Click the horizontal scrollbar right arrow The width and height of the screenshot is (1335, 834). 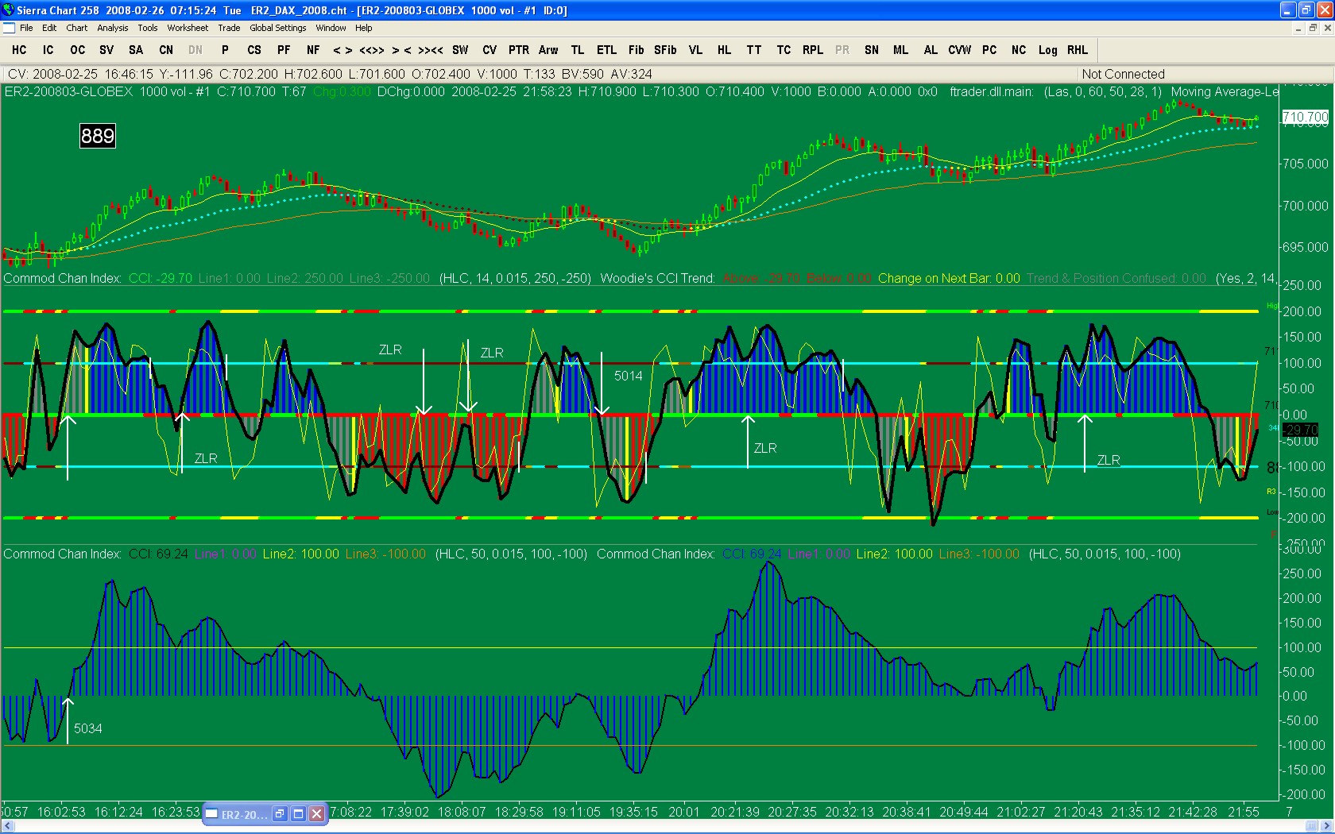click(x=1328, y=827)
